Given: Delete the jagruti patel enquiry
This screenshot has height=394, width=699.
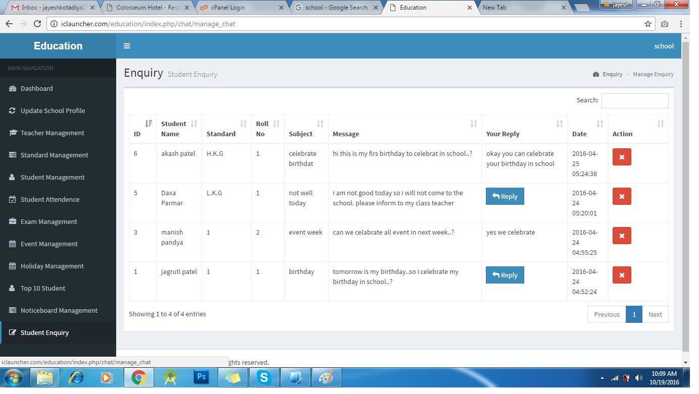Looking at the screenshot, I should pos(622,275).
